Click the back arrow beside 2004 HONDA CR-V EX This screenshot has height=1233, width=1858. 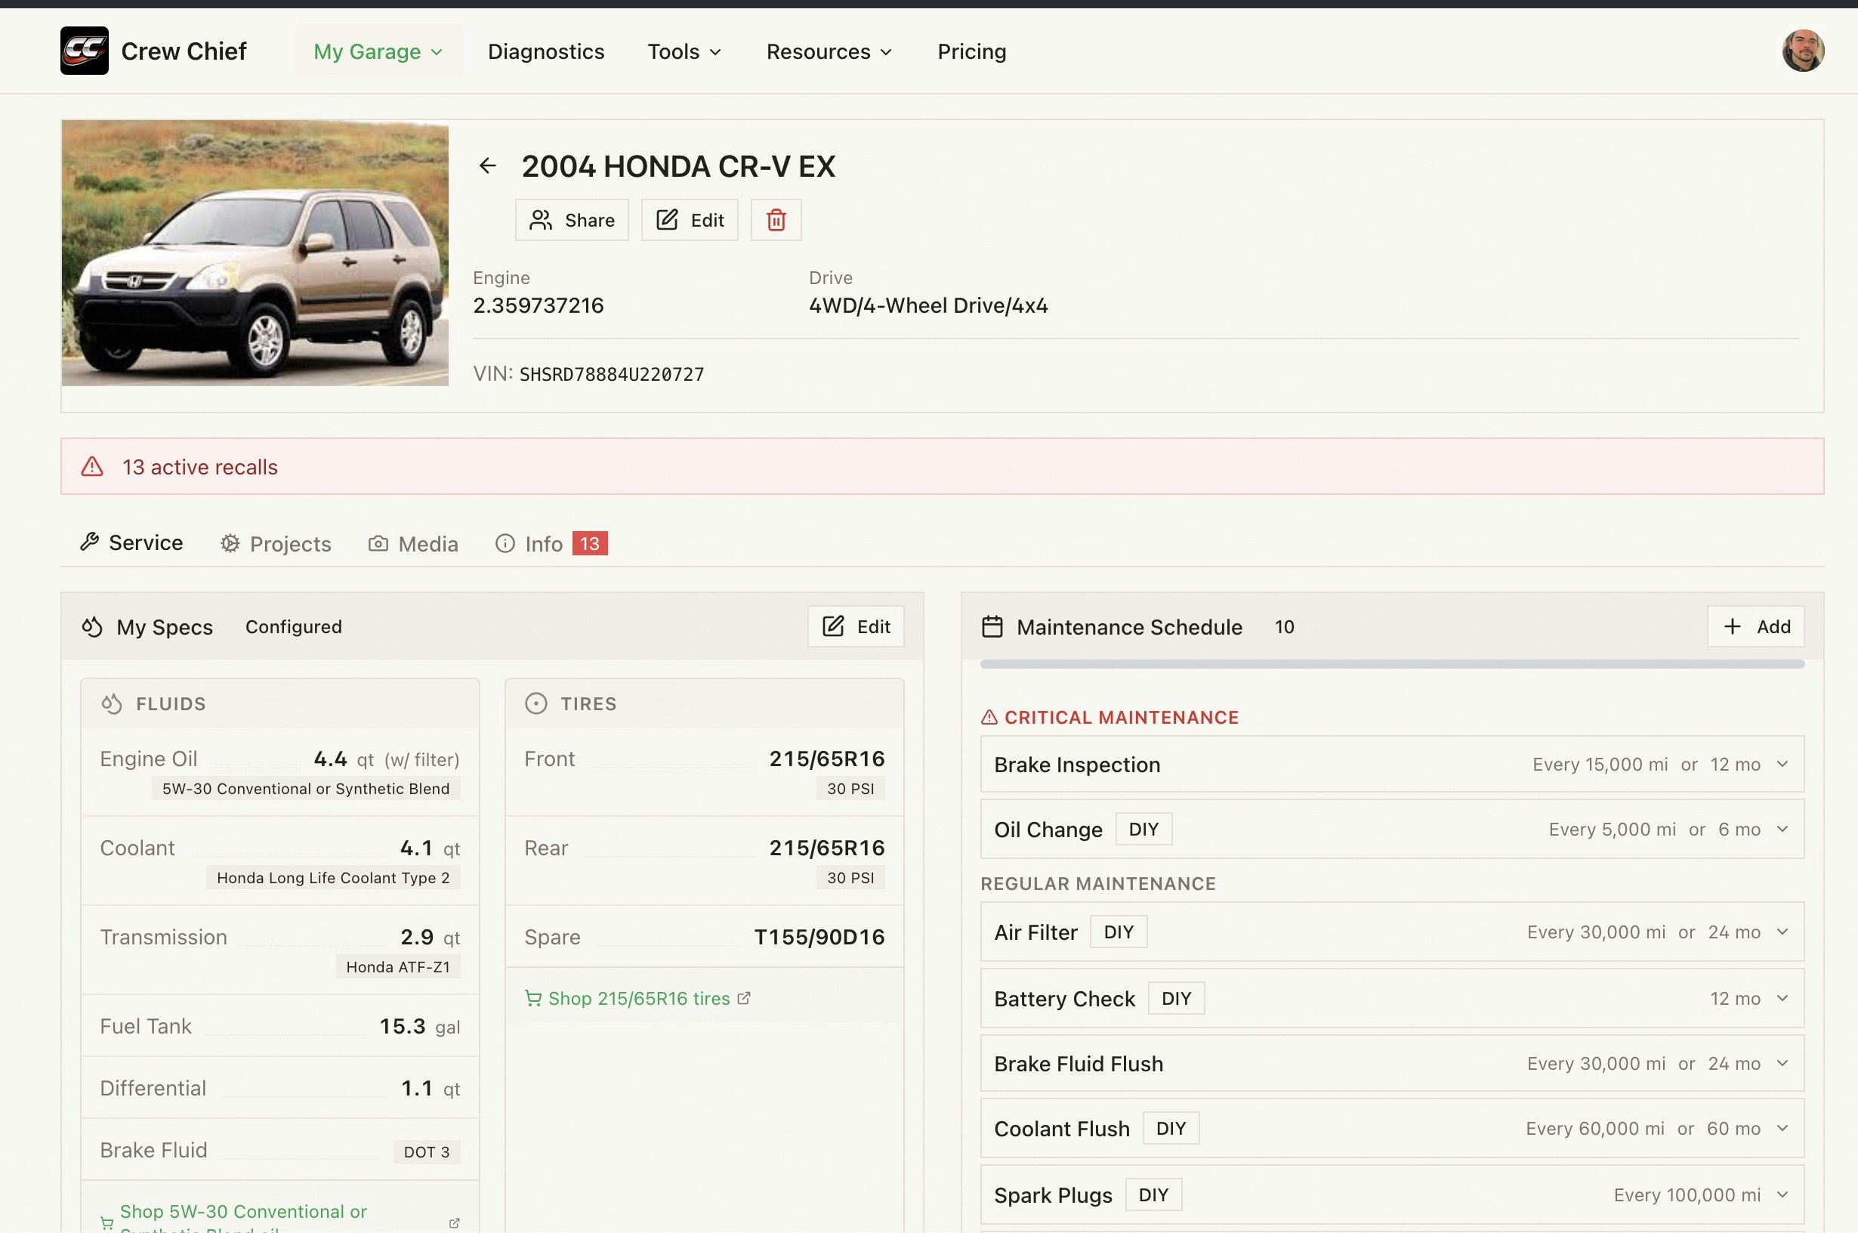tap(488, 165)
